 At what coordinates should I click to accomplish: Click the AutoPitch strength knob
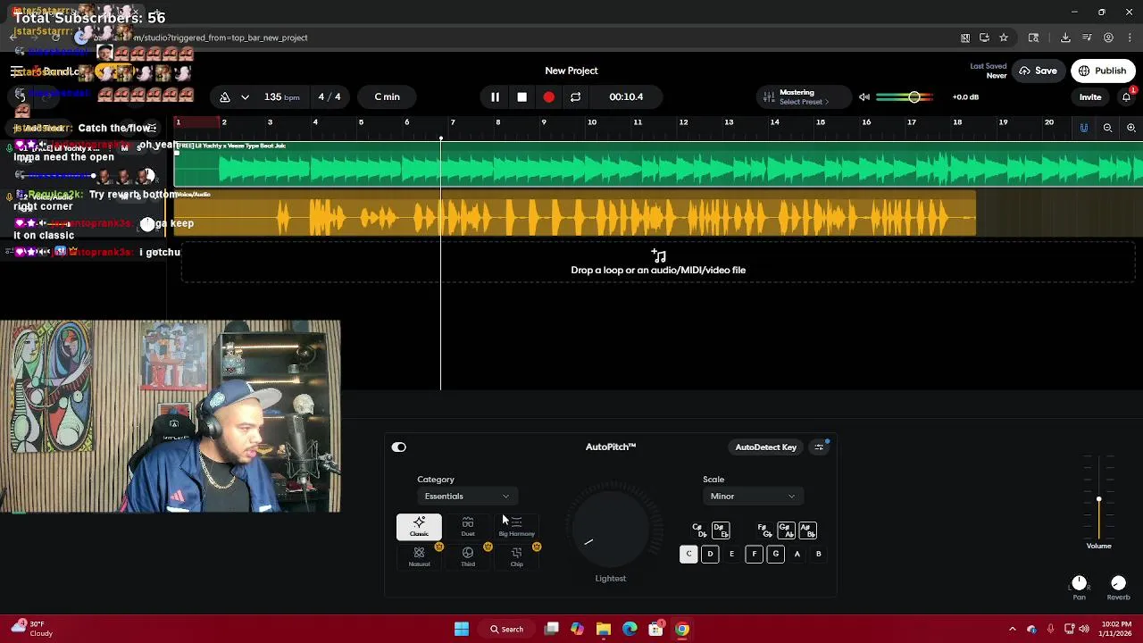pos(611,531)
